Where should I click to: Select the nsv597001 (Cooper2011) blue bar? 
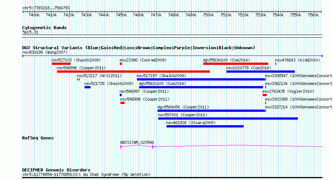point(228,119)
